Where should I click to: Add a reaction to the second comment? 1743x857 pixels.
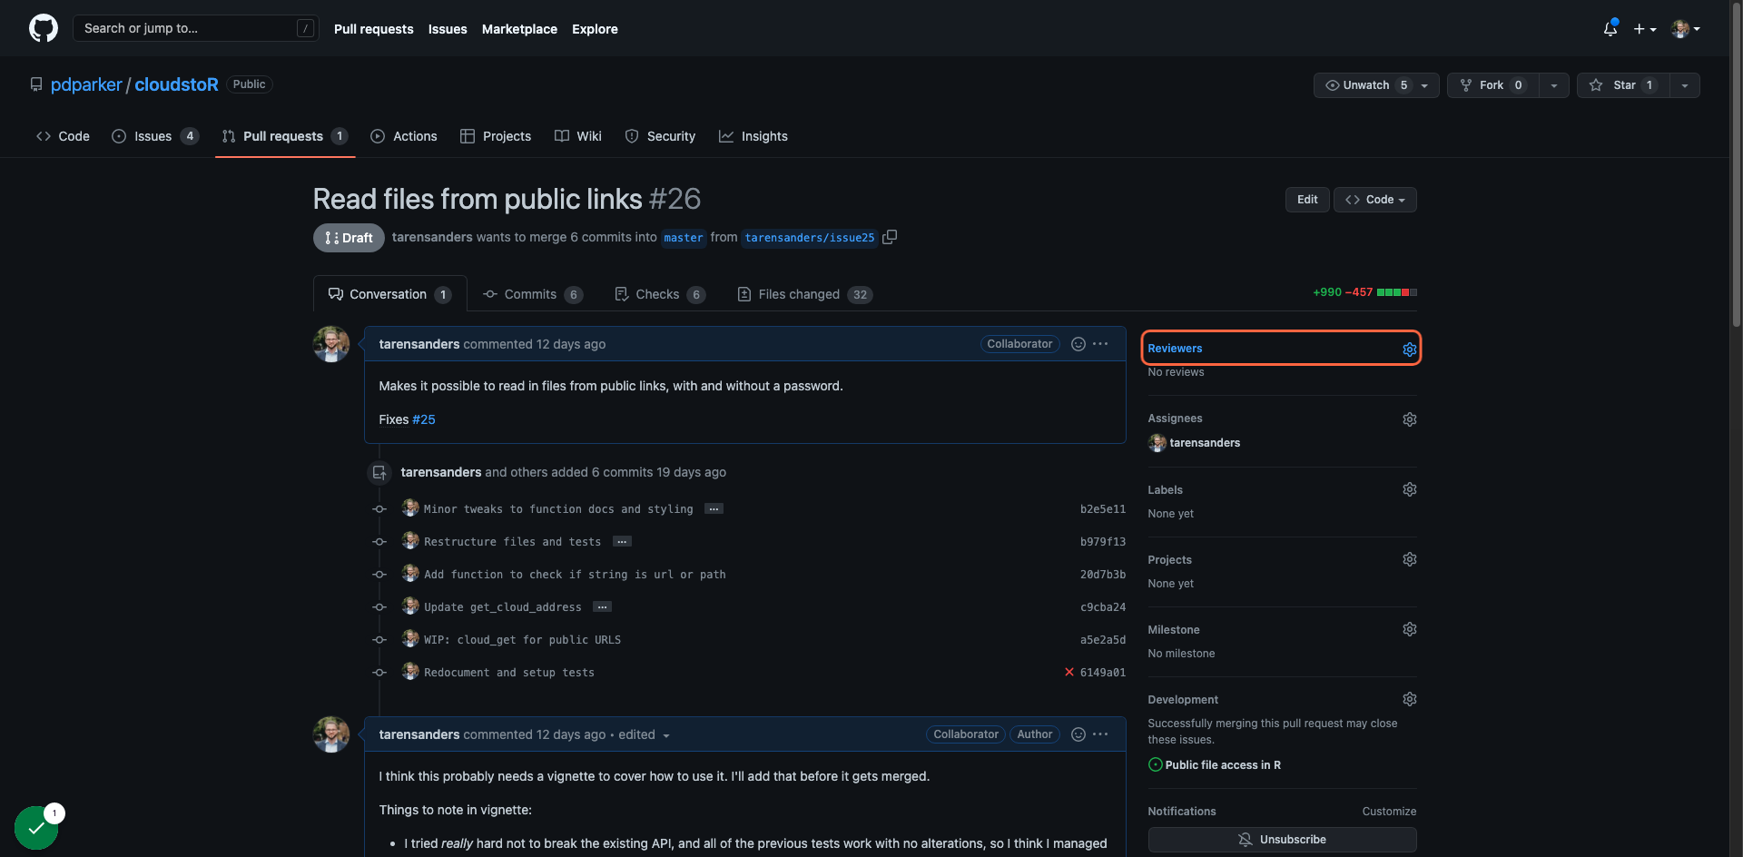(x=1078, y=734)
